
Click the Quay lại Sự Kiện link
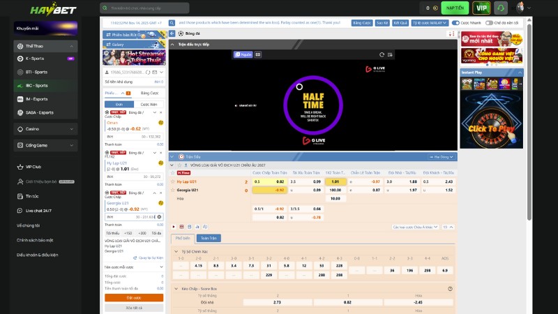click(x=148, y=257)
